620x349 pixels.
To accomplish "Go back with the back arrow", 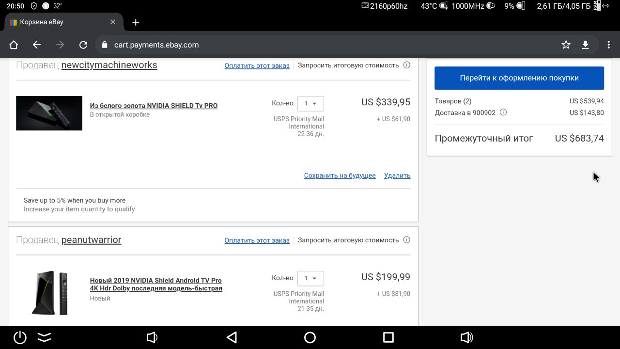I will (37, 45).
